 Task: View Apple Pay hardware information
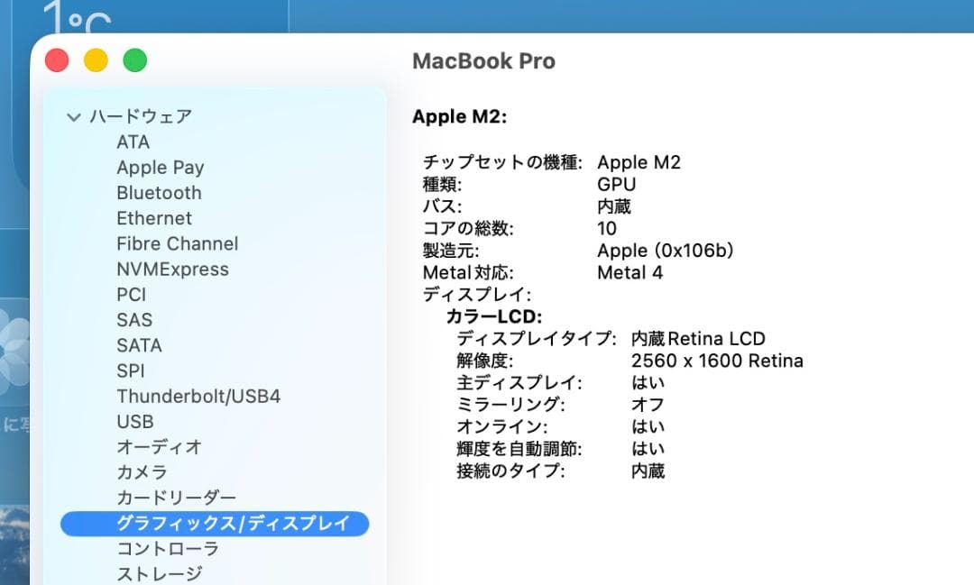pos(160,167)
